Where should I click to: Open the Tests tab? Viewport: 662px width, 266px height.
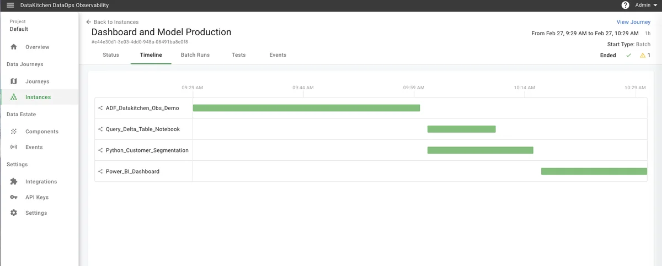coord(238,55)
